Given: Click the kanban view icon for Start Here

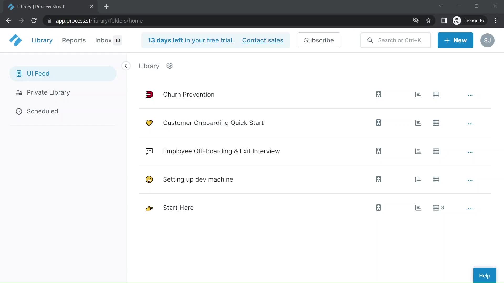Looking at the screenshot, I should 378,208.
